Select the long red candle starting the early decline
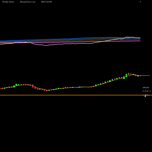The image size is (152, 152). point(33,86)
